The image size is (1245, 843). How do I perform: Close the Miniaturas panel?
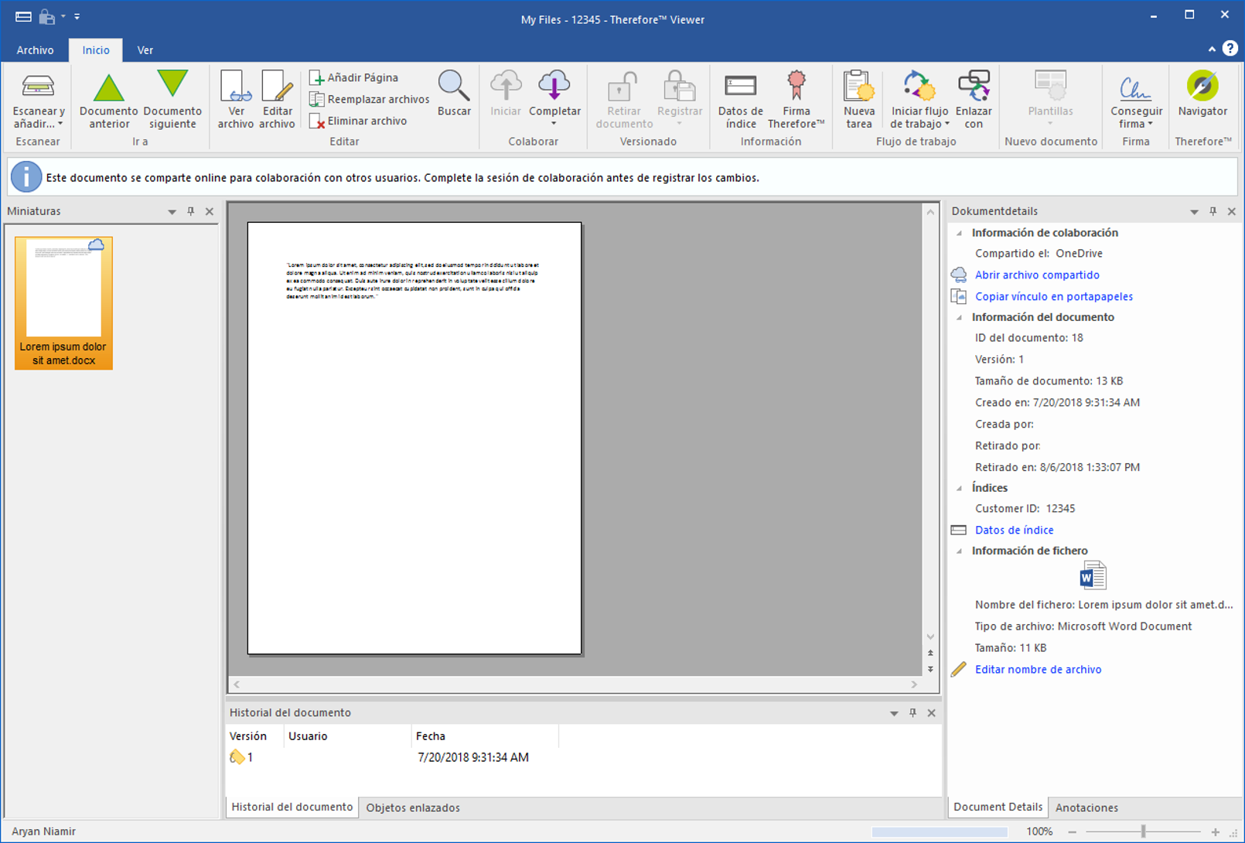tap(209, 211)
